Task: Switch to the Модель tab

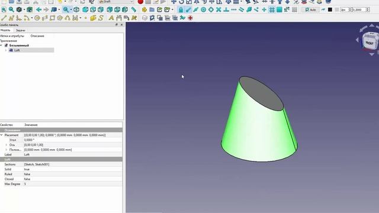Action: 5,30
